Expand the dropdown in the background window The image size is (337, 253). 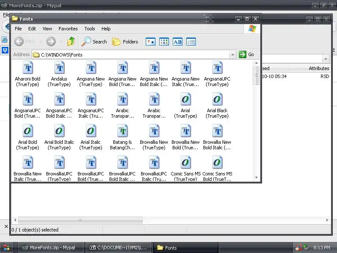click(x=326, y=59)
